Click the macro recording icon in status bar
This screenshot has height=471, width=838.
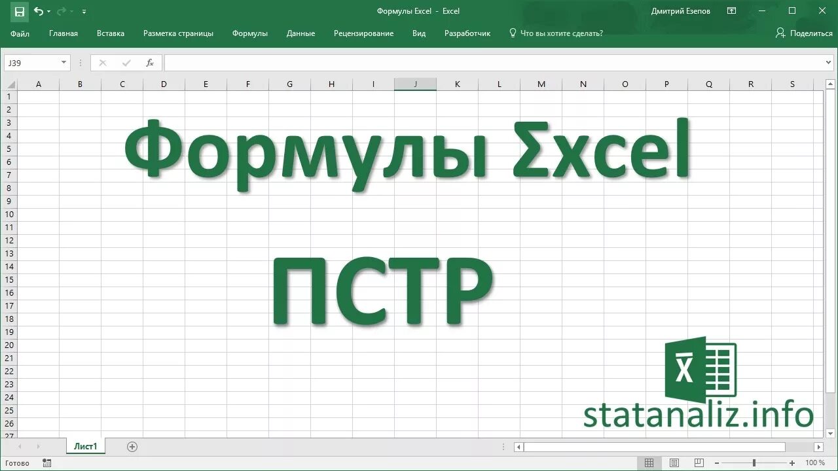(46, 463)
